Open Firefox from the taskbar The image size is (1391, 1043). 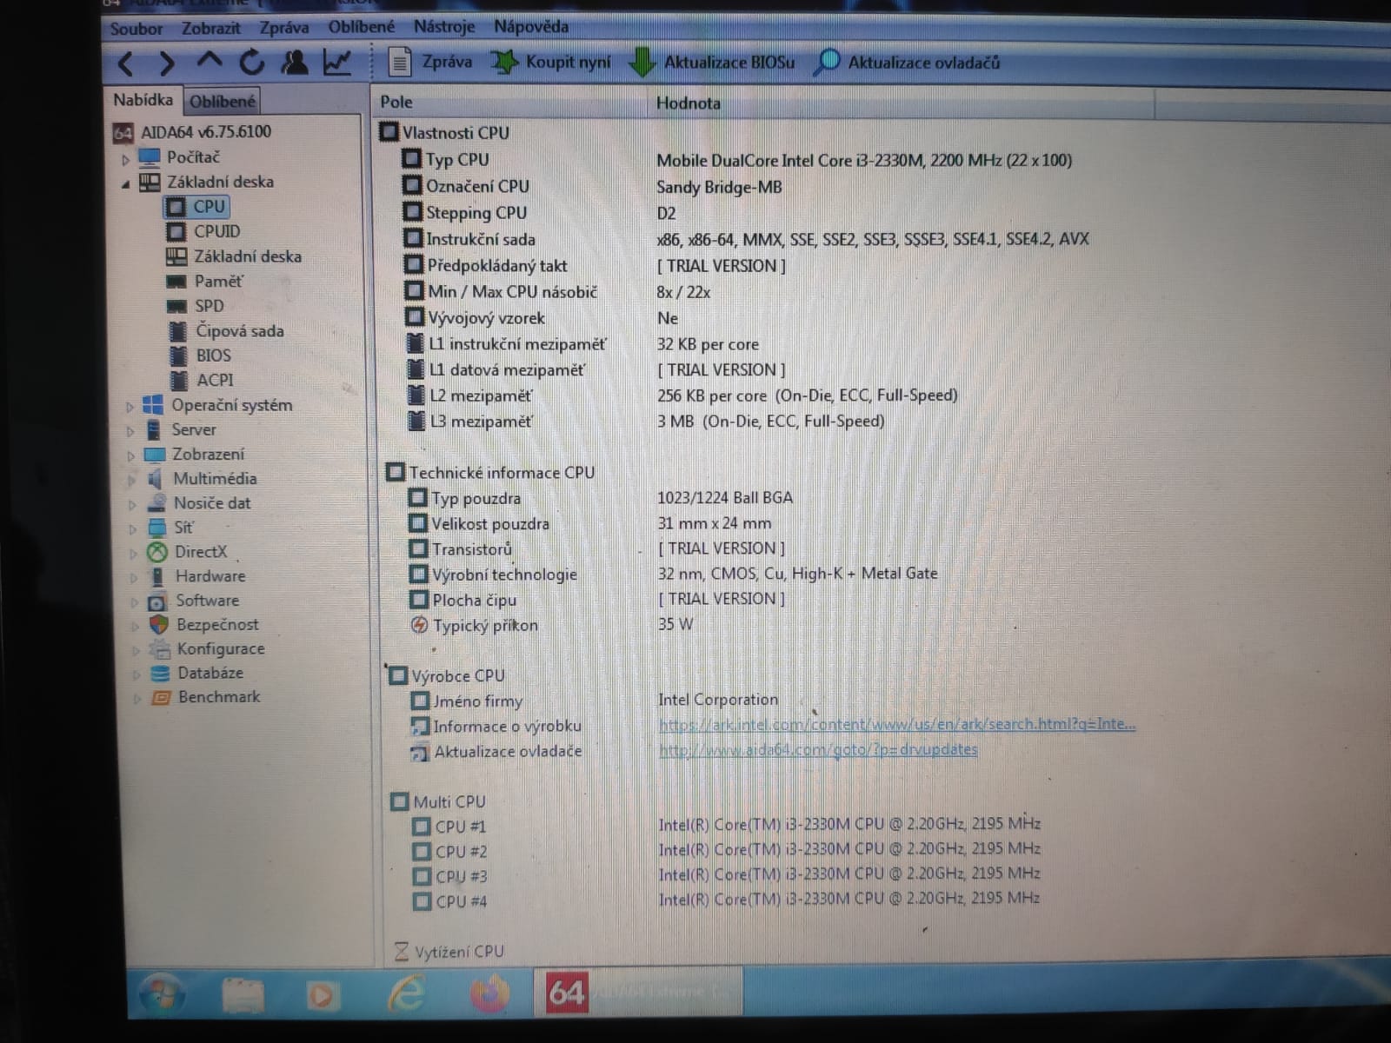click(x=489, y=993)
